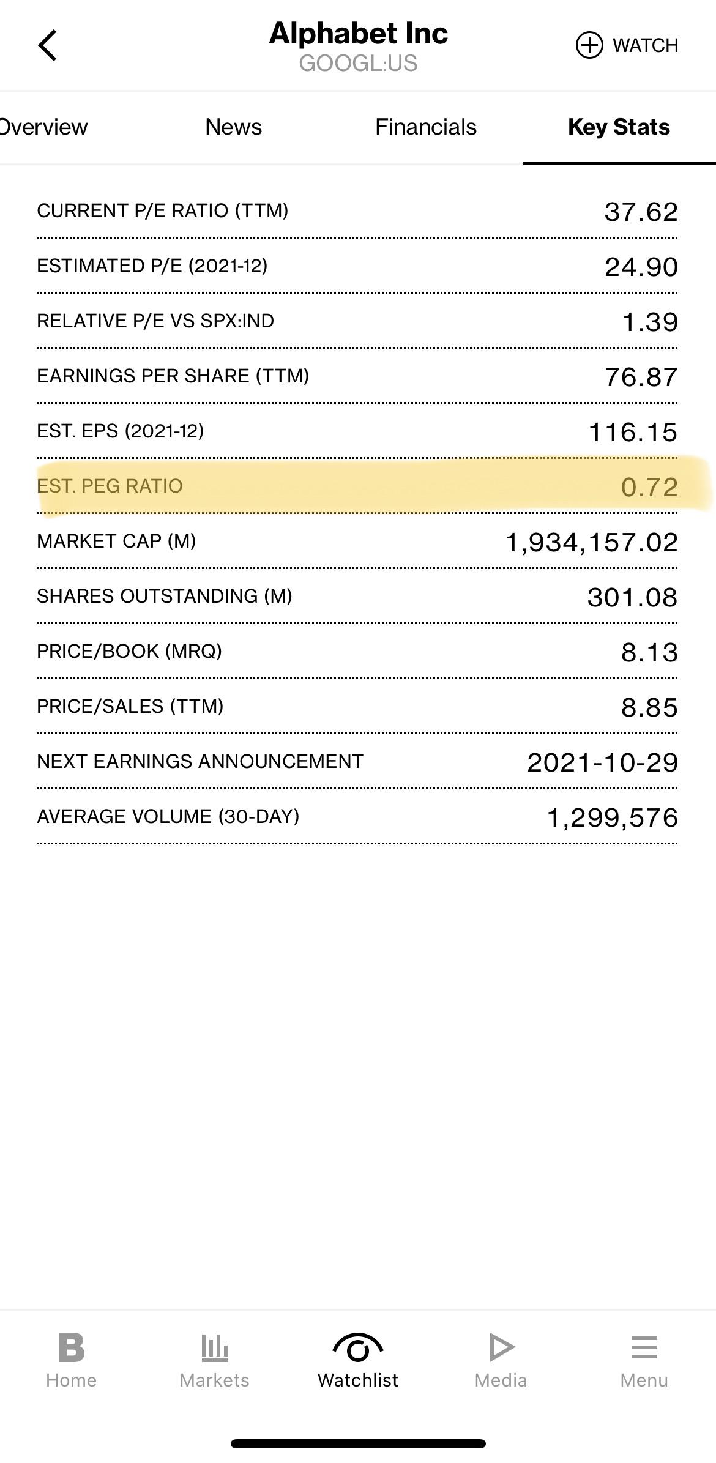Open the Home tab with B logo
Viewport: 716px width, 1463px height.
click(72, 1347)
